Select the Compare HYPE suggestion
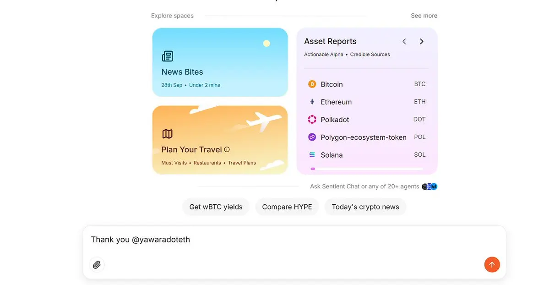The image size is (549, 285). coord(287,207)
